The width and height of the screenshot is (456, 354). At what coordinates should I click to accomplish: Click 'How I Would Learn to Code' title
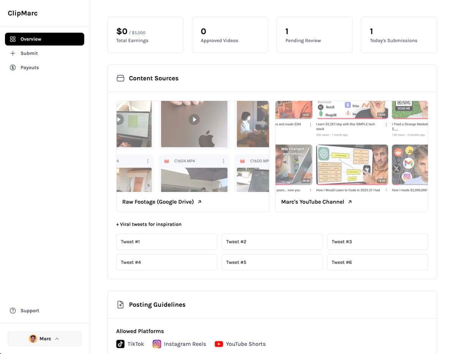348,190
